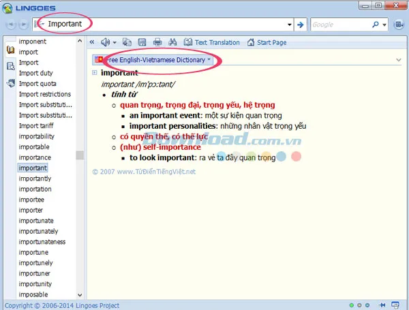Go back with the left arrow button

tap(12, 25)
